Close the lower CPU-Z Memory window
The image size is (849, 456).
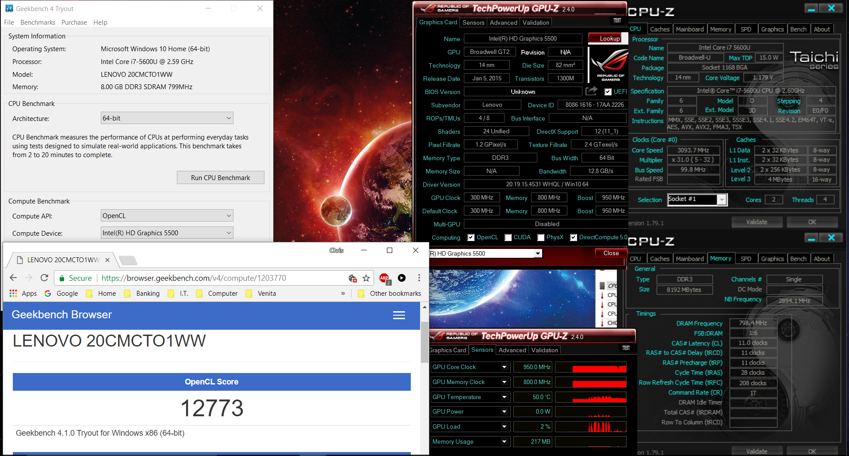coord(831,238)
